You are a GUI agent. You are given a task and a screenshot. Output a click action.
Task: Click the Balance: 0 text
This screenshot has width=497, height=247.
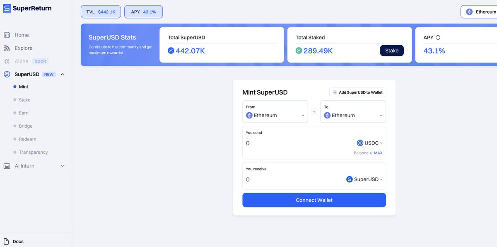pyautogui.click(x=363, y=153)
